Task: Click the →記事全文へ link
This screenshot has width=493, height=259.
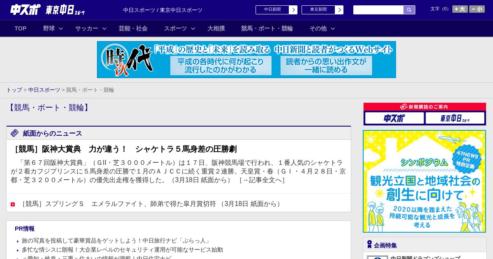Action: [x=262, y=180]
